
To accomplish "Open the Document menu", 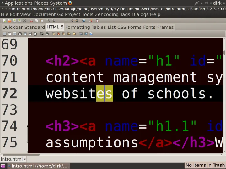I will coord(44,14).
